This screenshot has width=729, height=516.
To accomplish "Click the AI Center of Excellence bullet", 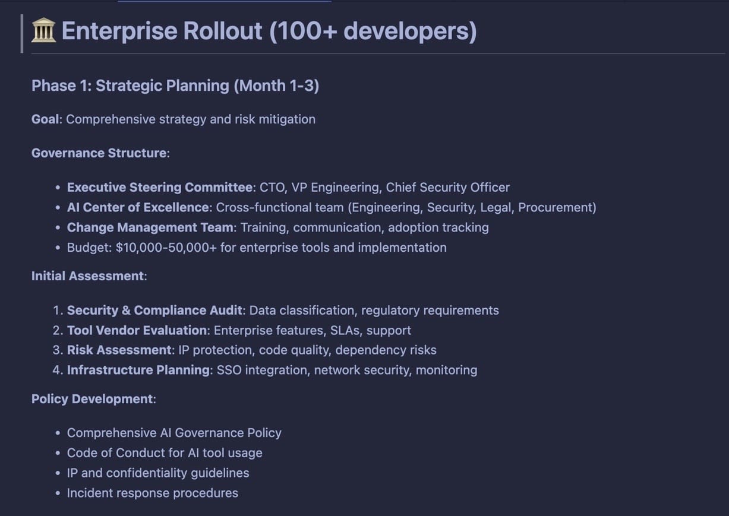I will [332, 207].
